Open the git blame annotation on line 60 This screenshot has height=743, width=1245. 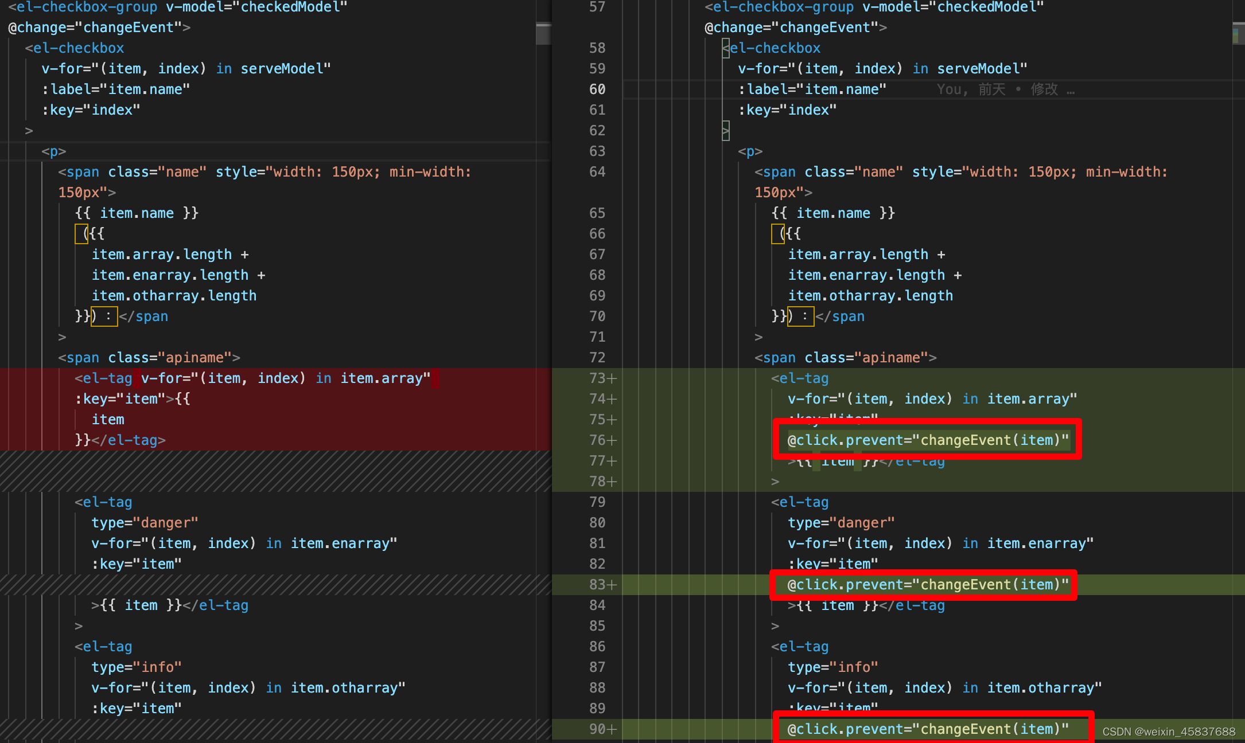pyautogui.click(x=1005, y=89)
